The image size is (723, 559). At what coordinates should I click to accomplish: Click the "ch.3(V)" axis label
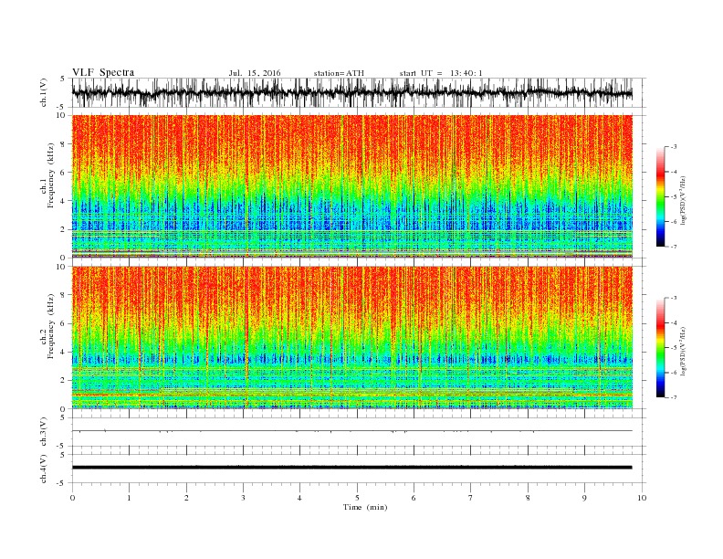(x=44, y=434)
